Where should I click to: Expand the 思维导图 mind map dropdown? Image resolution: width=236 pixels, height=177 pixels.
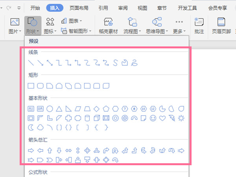click(157, 26)
